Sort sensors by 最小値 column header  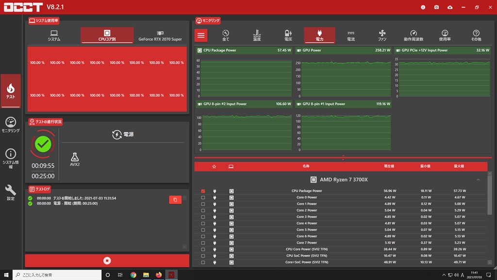[x=425, y=166]
